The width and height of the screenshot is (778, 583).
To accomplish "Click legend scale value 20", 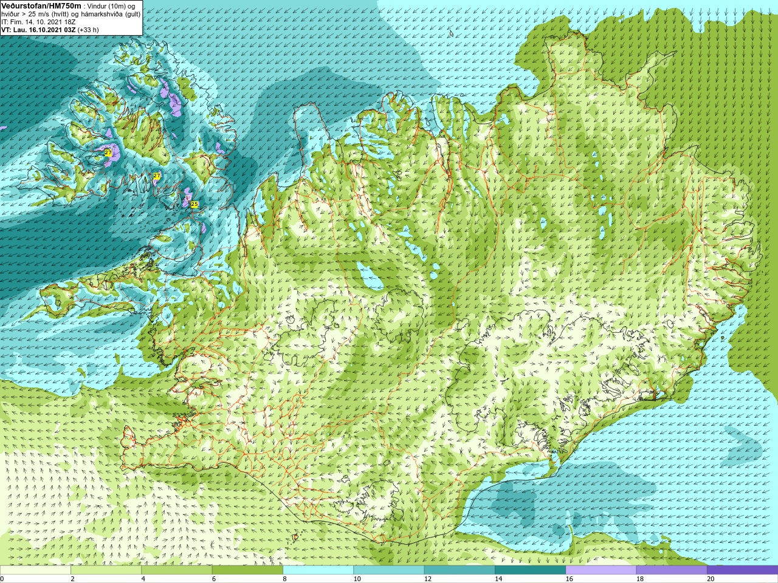I will click(x=711, y=579).
